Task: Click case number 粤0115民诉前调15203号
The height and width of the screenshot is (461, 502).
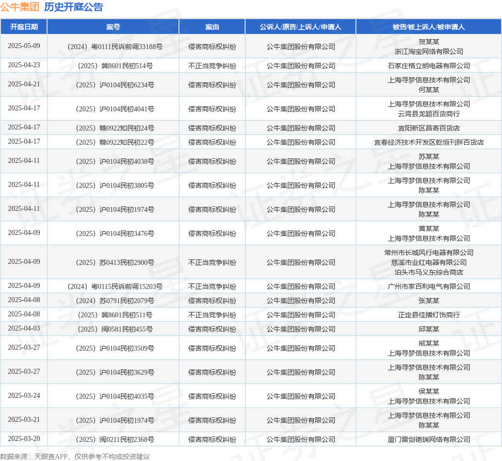Action: click(x=115, y=286)
